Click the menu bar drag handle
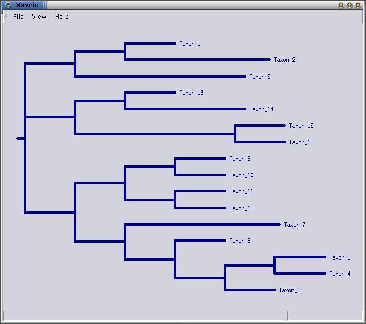Image resolution: width=366 pixels, height=324 pixels. [6, 17]
